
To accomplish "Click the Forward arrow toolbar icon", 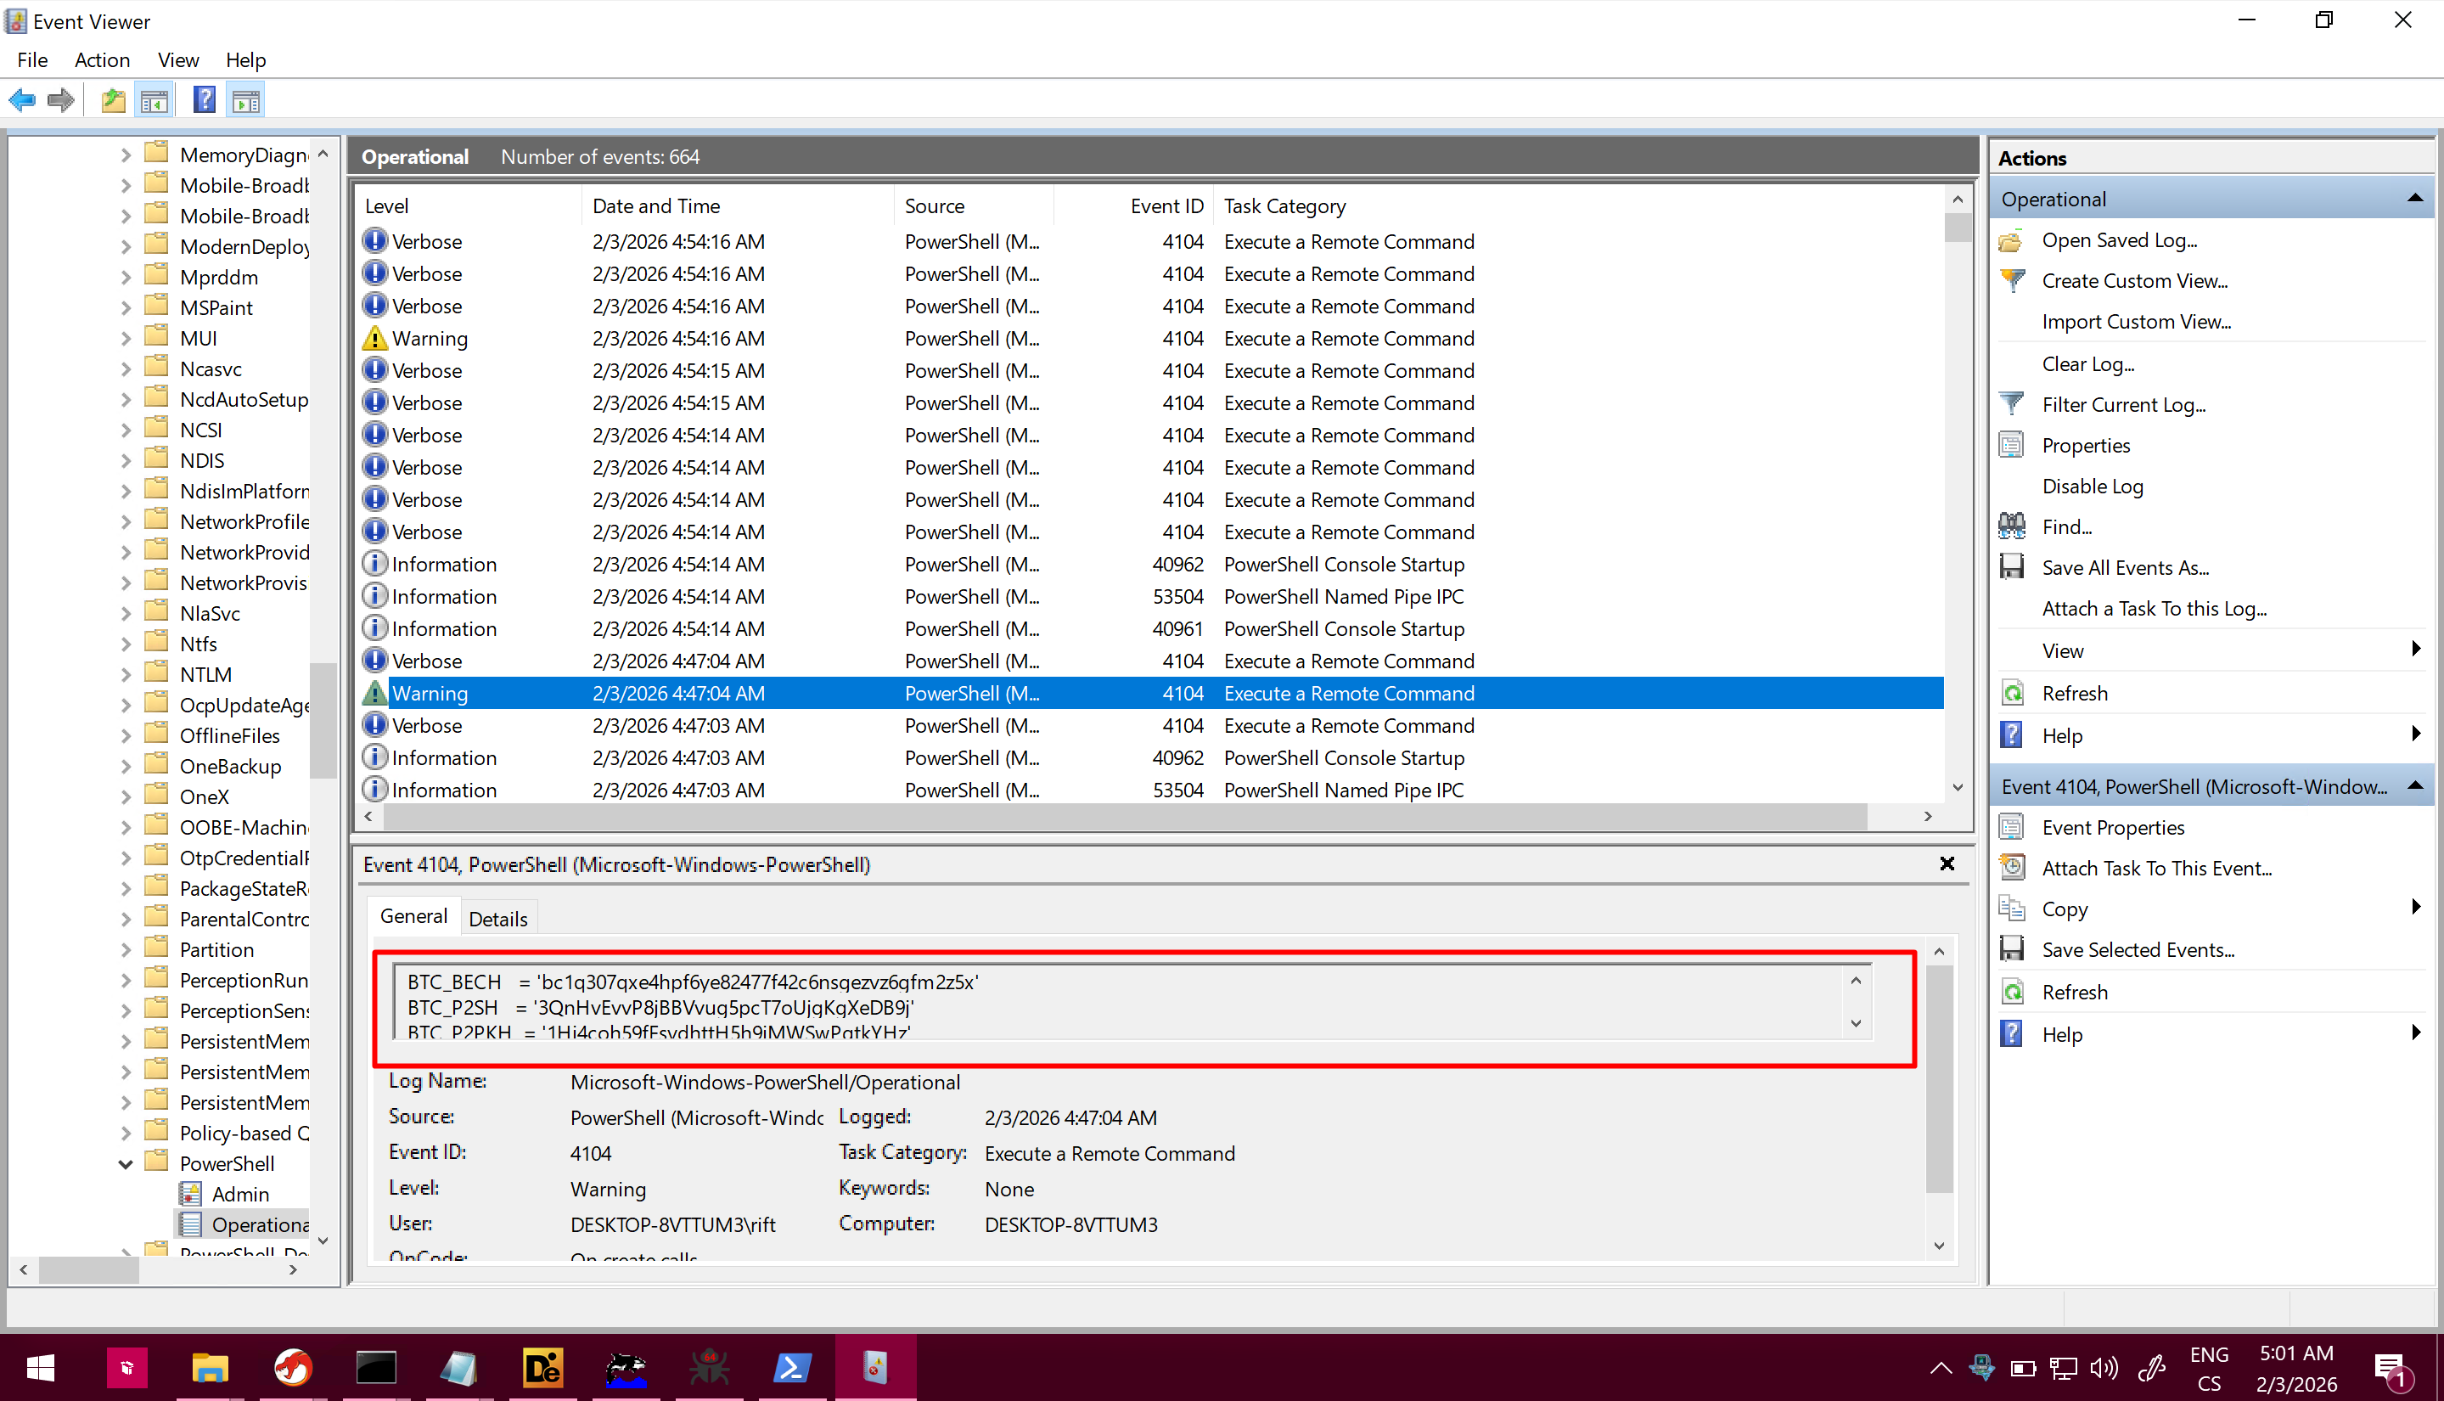I will click(60, 100).
